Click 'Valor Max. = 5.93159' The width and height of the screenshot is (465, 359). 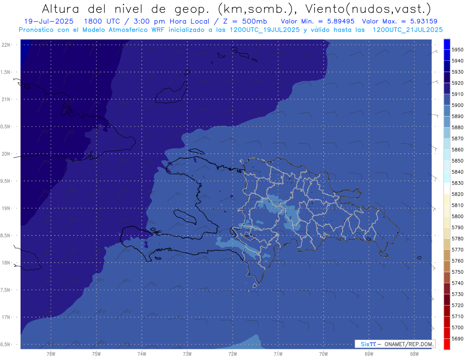(400, 22)
